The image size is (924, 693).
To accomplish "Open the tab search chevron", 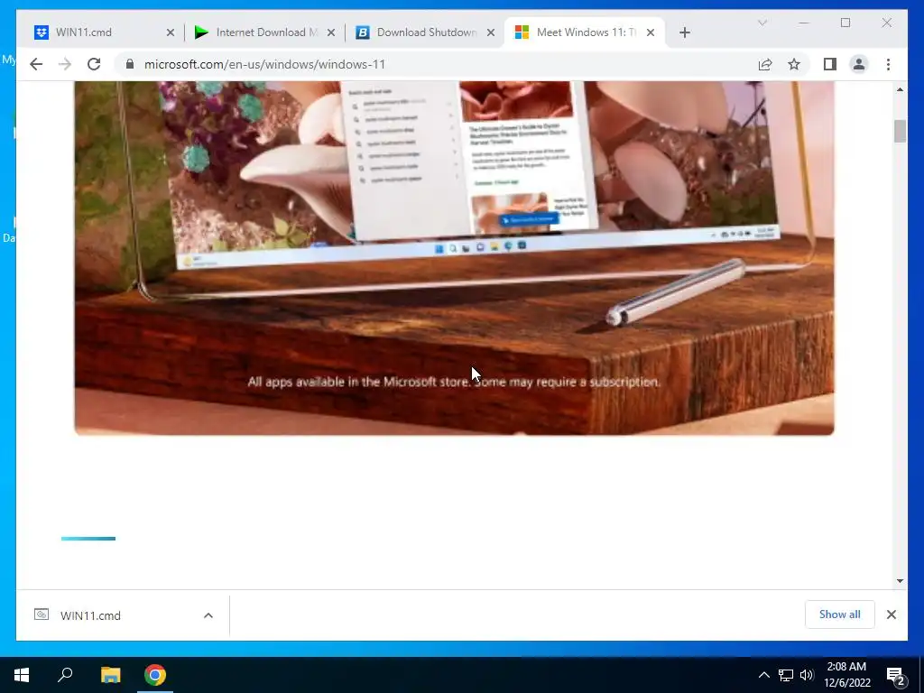I will pyautogui.click(x=762, y=23).
